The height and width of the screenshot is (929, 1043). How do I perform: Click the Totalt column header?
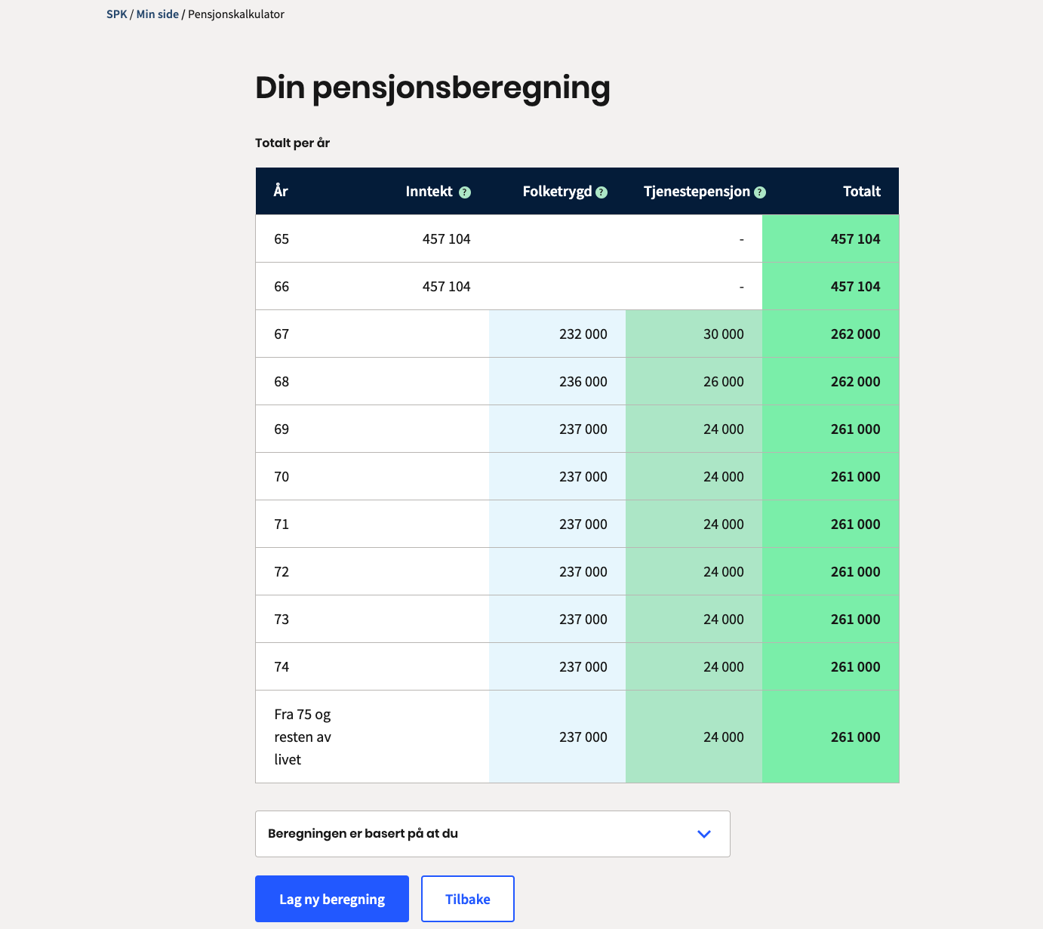[x=861, y=192]
